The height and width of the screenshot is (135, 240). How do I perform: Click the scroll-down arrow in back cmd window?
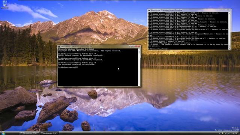point(229,48)
